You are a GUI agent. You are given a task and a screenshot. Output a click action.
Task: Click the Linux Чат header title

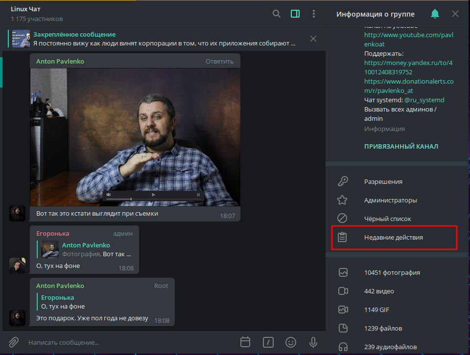pyautogui.click(x=25, y=9)
